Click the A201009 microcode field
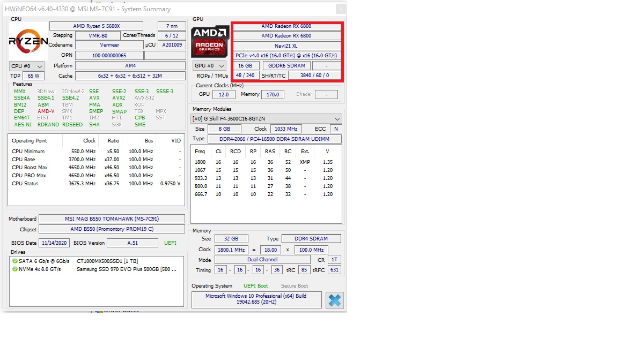Image resolution: width=618 pixels, height=347 pixels. [x=172, y=45]
